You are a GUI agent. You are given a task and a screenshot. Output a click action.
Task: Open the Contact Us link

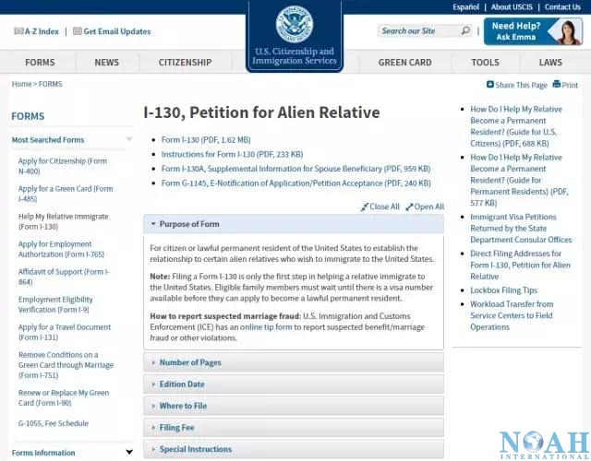point(562,7)
